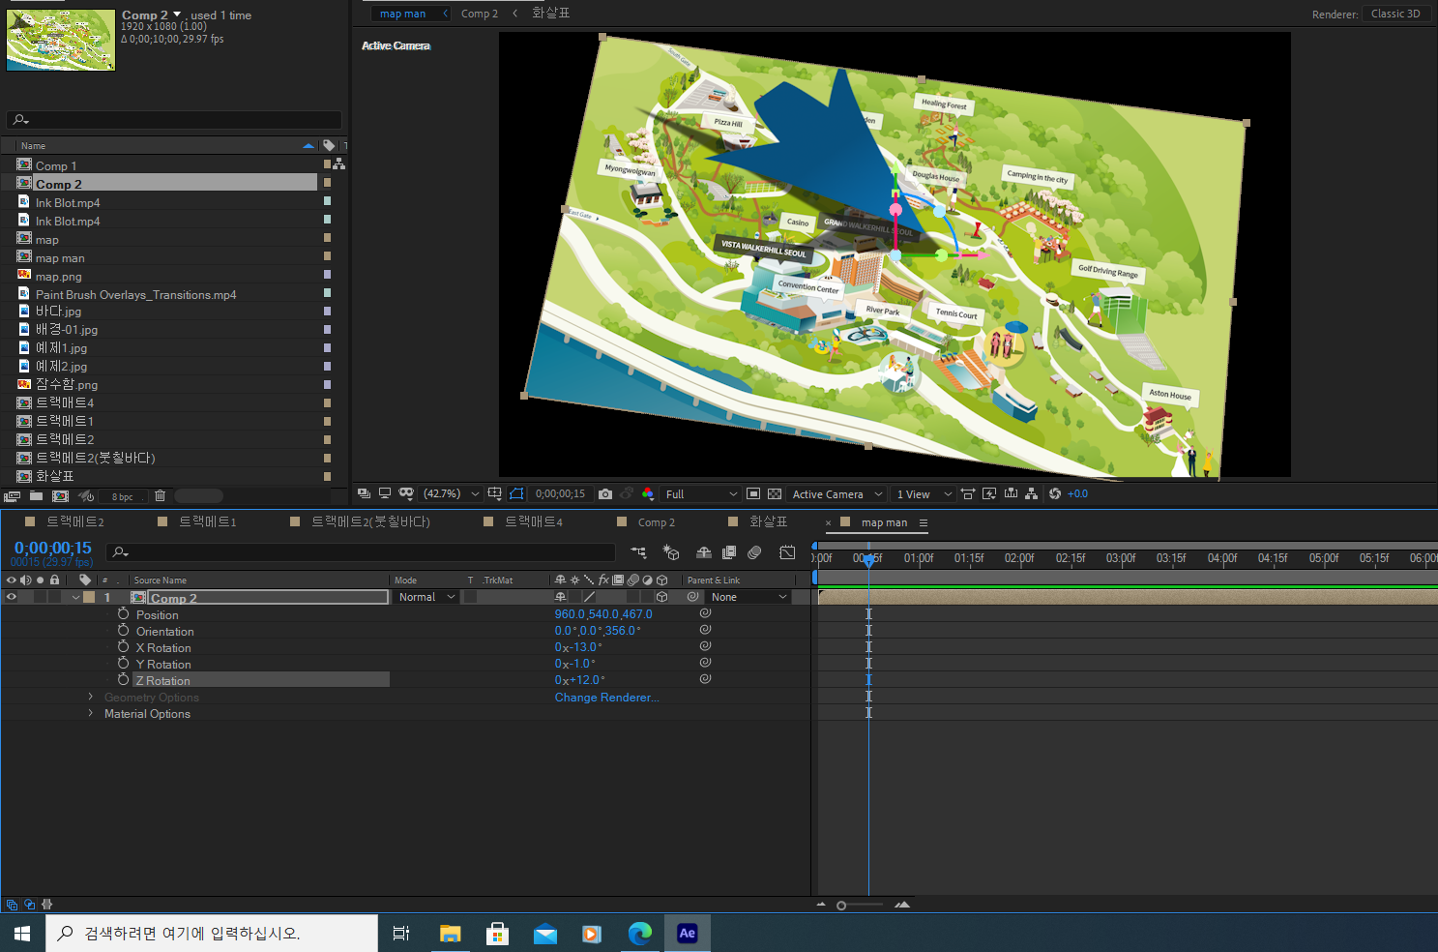The width and height of the screenshot is (1438, 952).
Task: Switch to the Comp 2 timeline tab
Action: 656,522
